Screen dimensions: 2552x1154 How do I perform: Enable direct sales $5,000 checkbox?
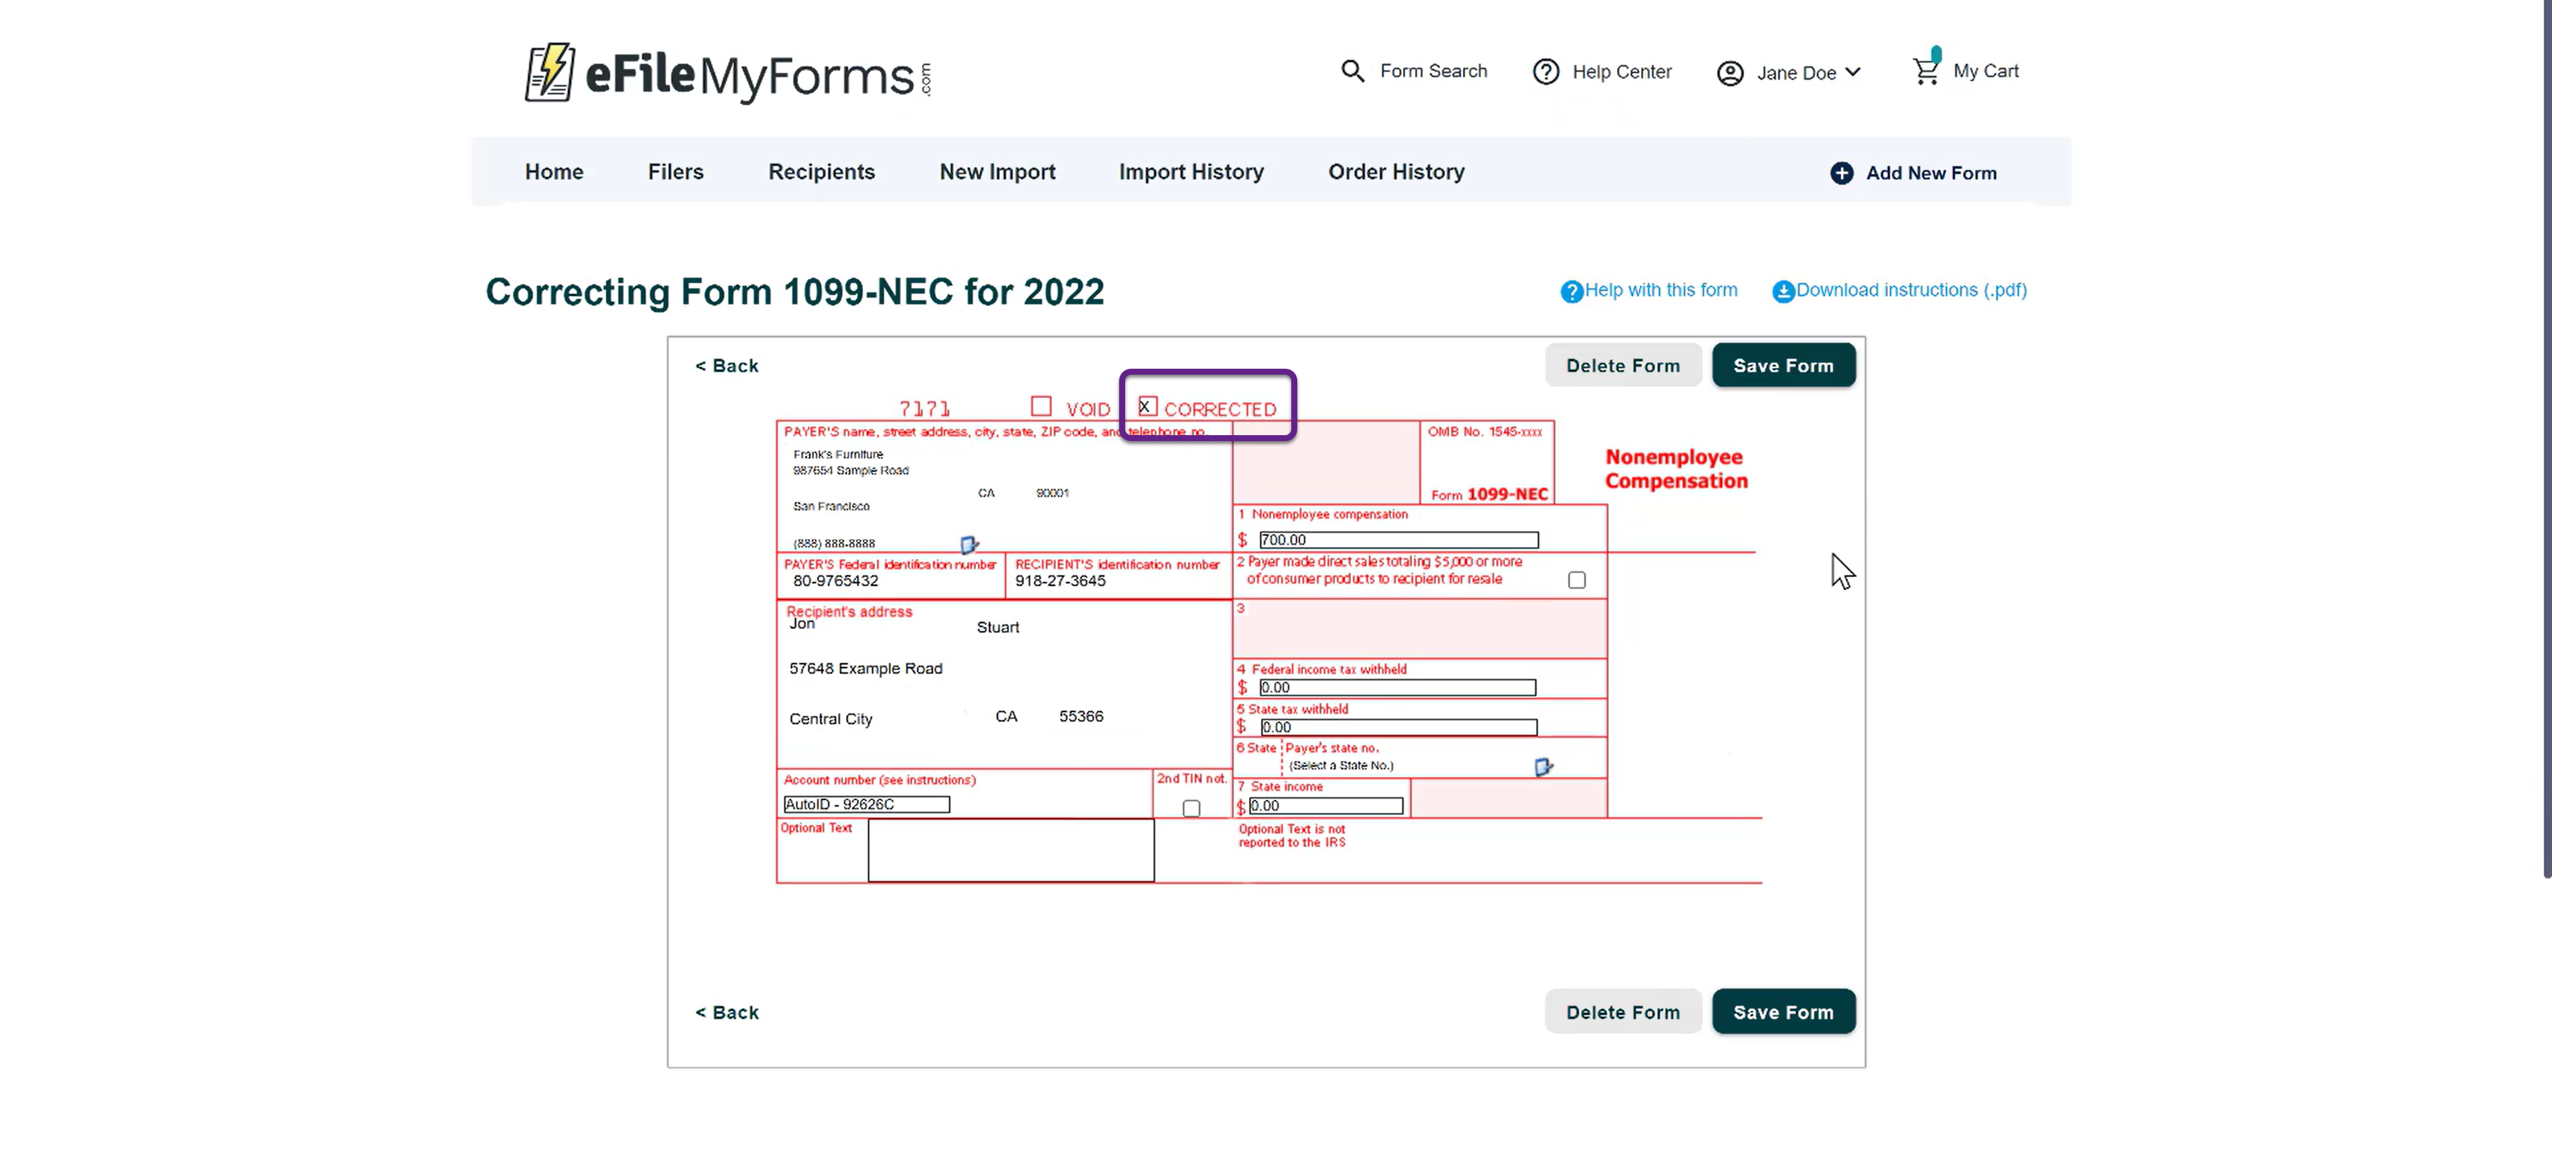1576,581
